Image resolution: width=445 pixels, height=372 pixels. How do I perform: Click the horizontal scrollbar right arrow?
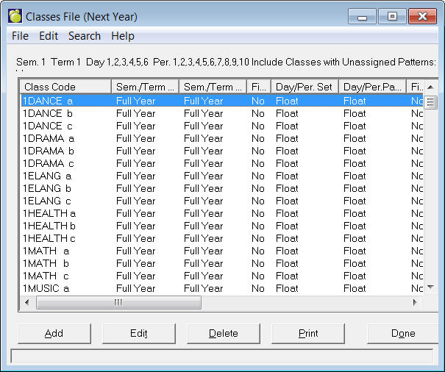tap(415, 302)
